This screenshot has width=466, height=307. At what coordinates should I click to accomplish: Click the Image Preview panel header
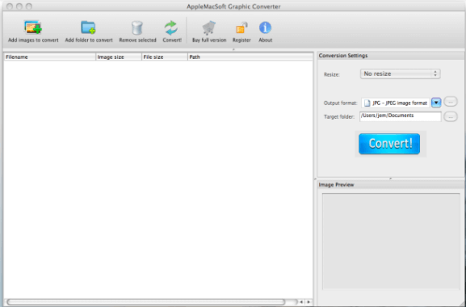pyautogui.click(x=391, y=184)
